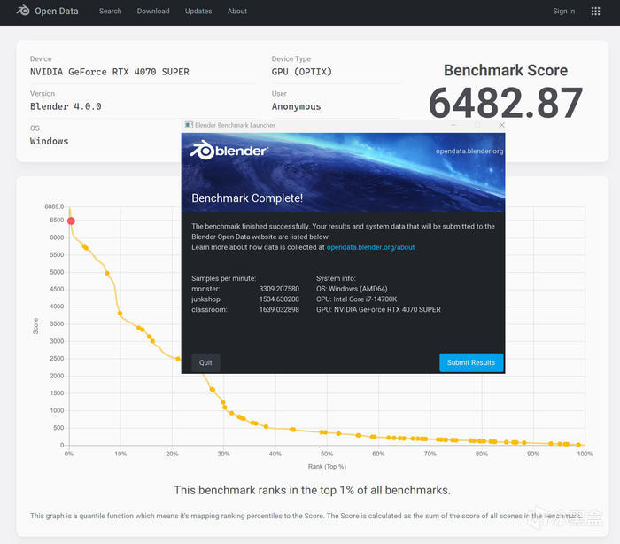Click the 6889.8 maximum axis value
This screenshot has height=544, width=620.
point(54,206)
